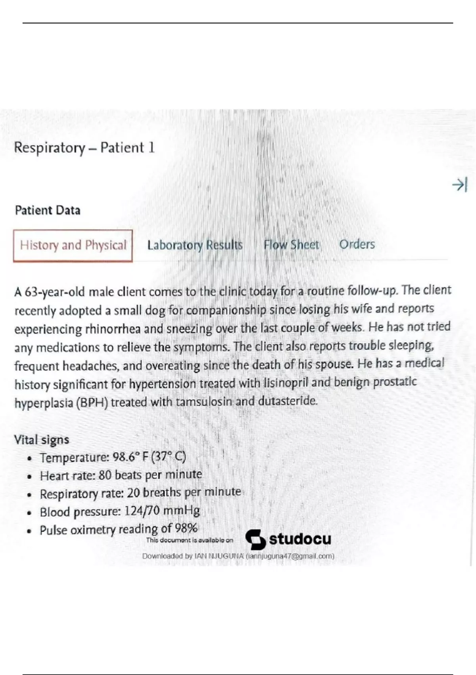Click the Pulse oximetry reading line

(119, 529)
